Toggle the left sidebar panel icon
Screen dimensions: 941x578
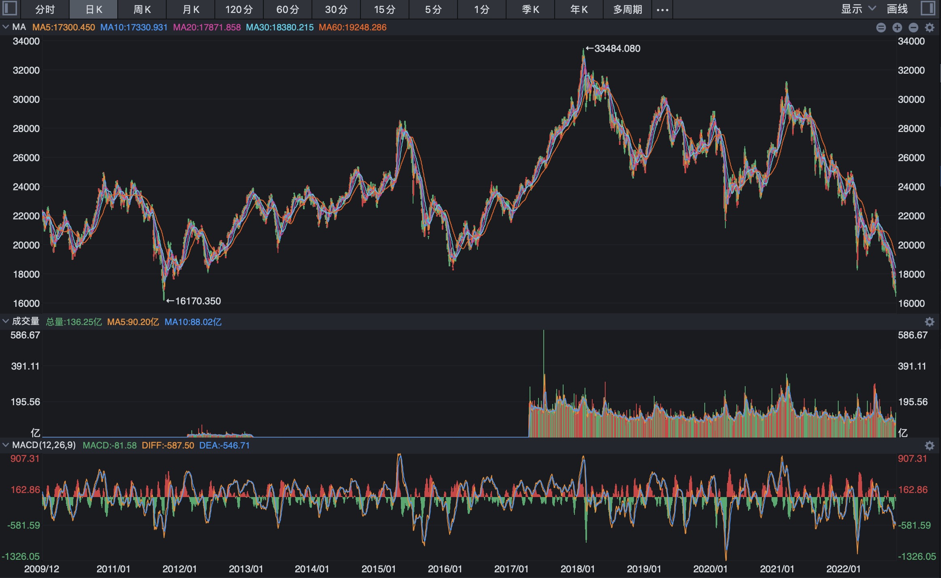tap(10, 8)
